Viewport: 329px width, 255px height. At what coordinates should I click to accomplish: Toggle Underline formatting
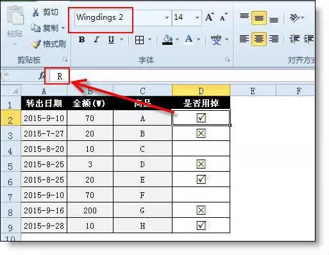coord(111,40)
